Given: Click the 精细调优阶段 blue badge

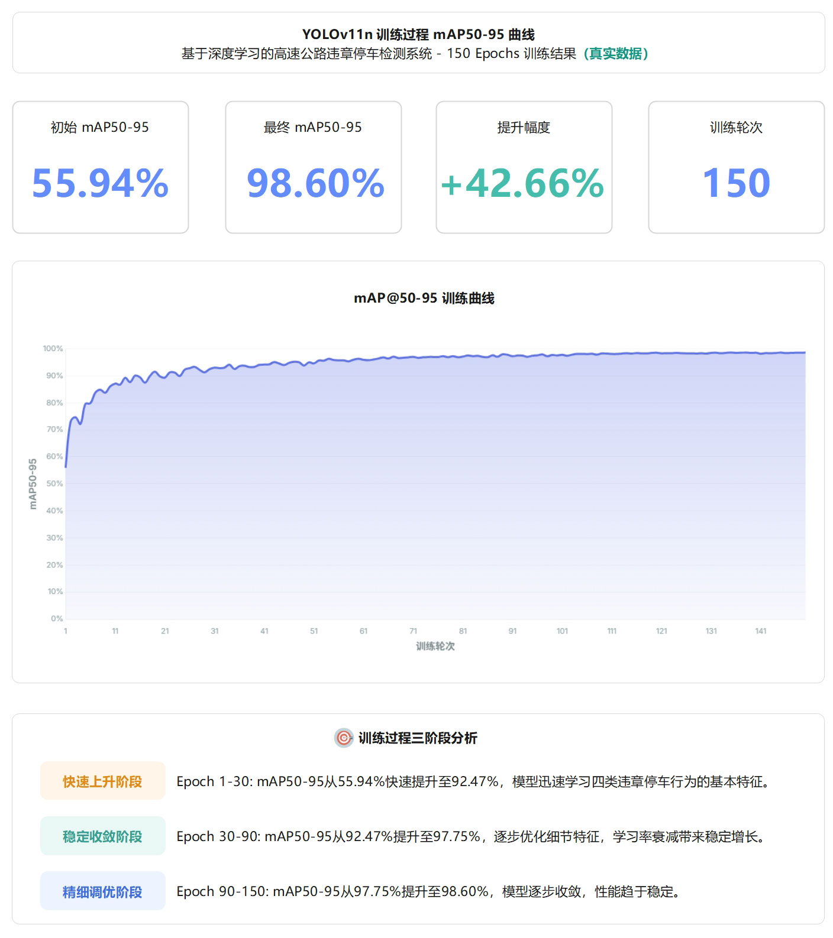Looking at the screenshot, I should pos(102,891).
